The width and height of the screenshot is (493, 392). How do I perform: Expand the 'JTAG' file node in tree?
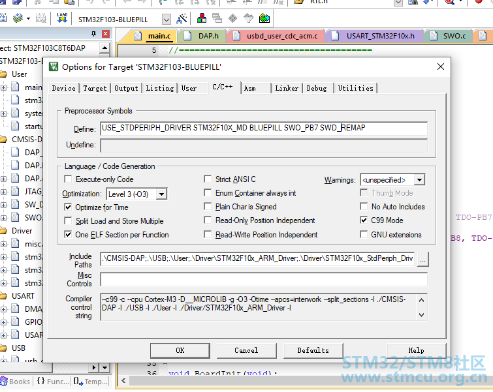pos(3,192)
